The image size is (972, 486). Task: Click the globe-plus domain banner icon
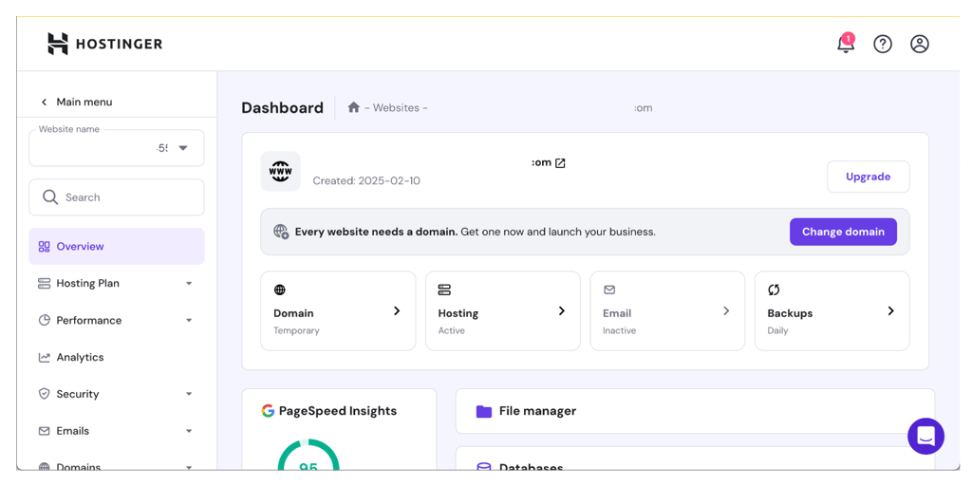[x=281, y=232]
